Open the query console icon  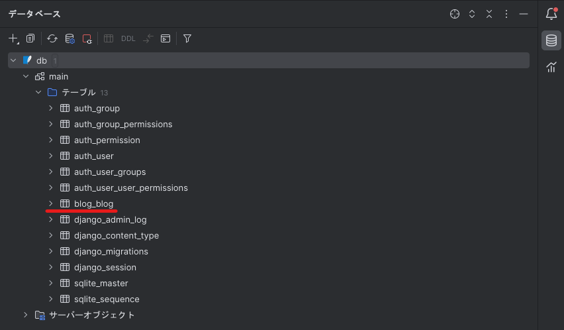[165, 38]
